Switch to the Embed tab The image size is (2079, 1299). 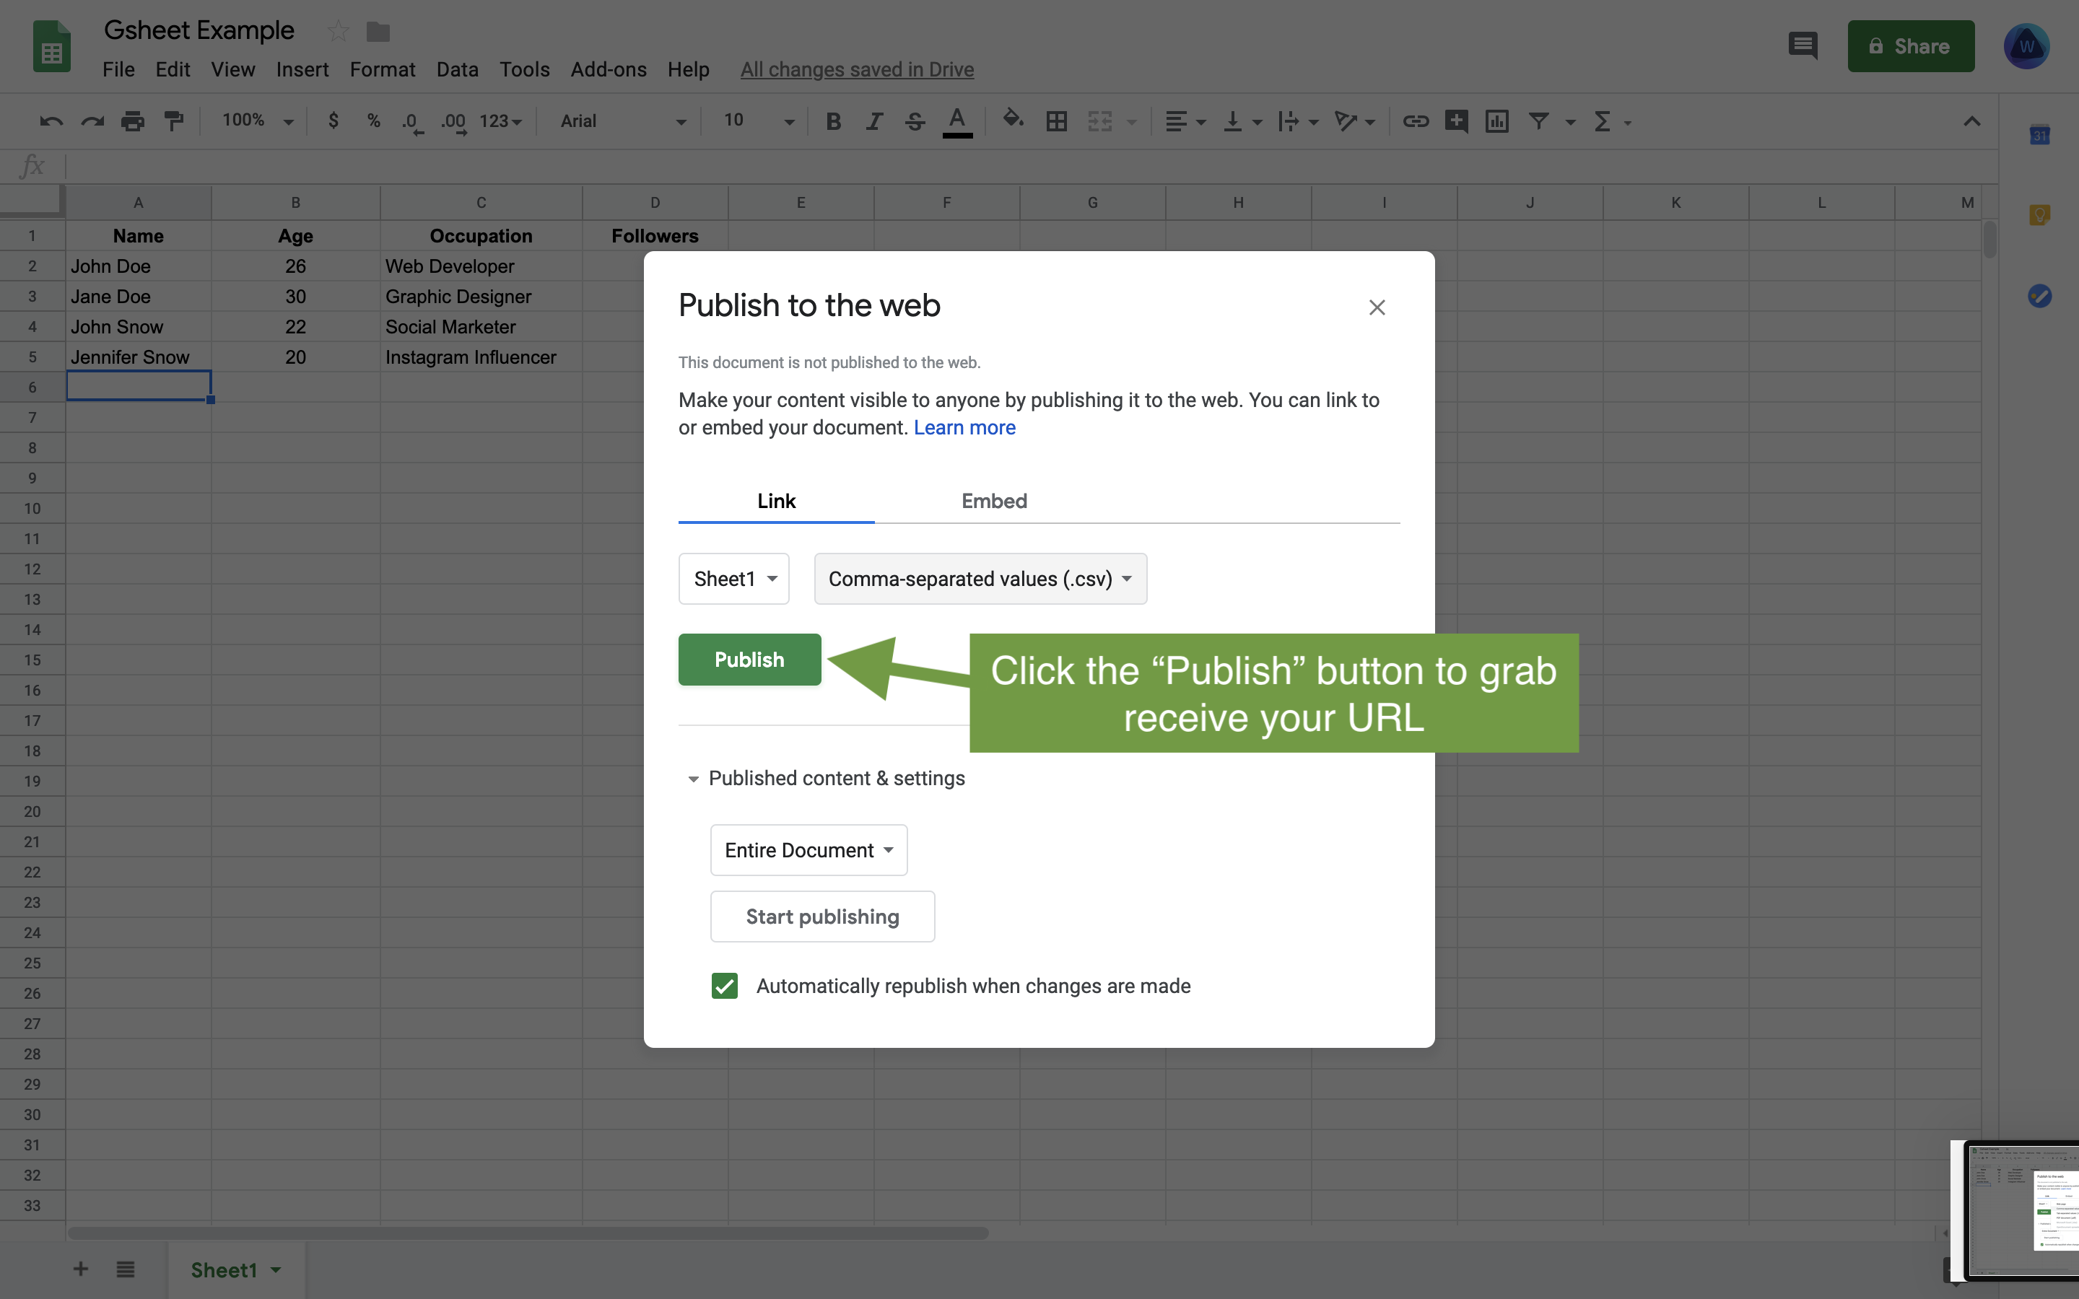(x=994, y=501)
